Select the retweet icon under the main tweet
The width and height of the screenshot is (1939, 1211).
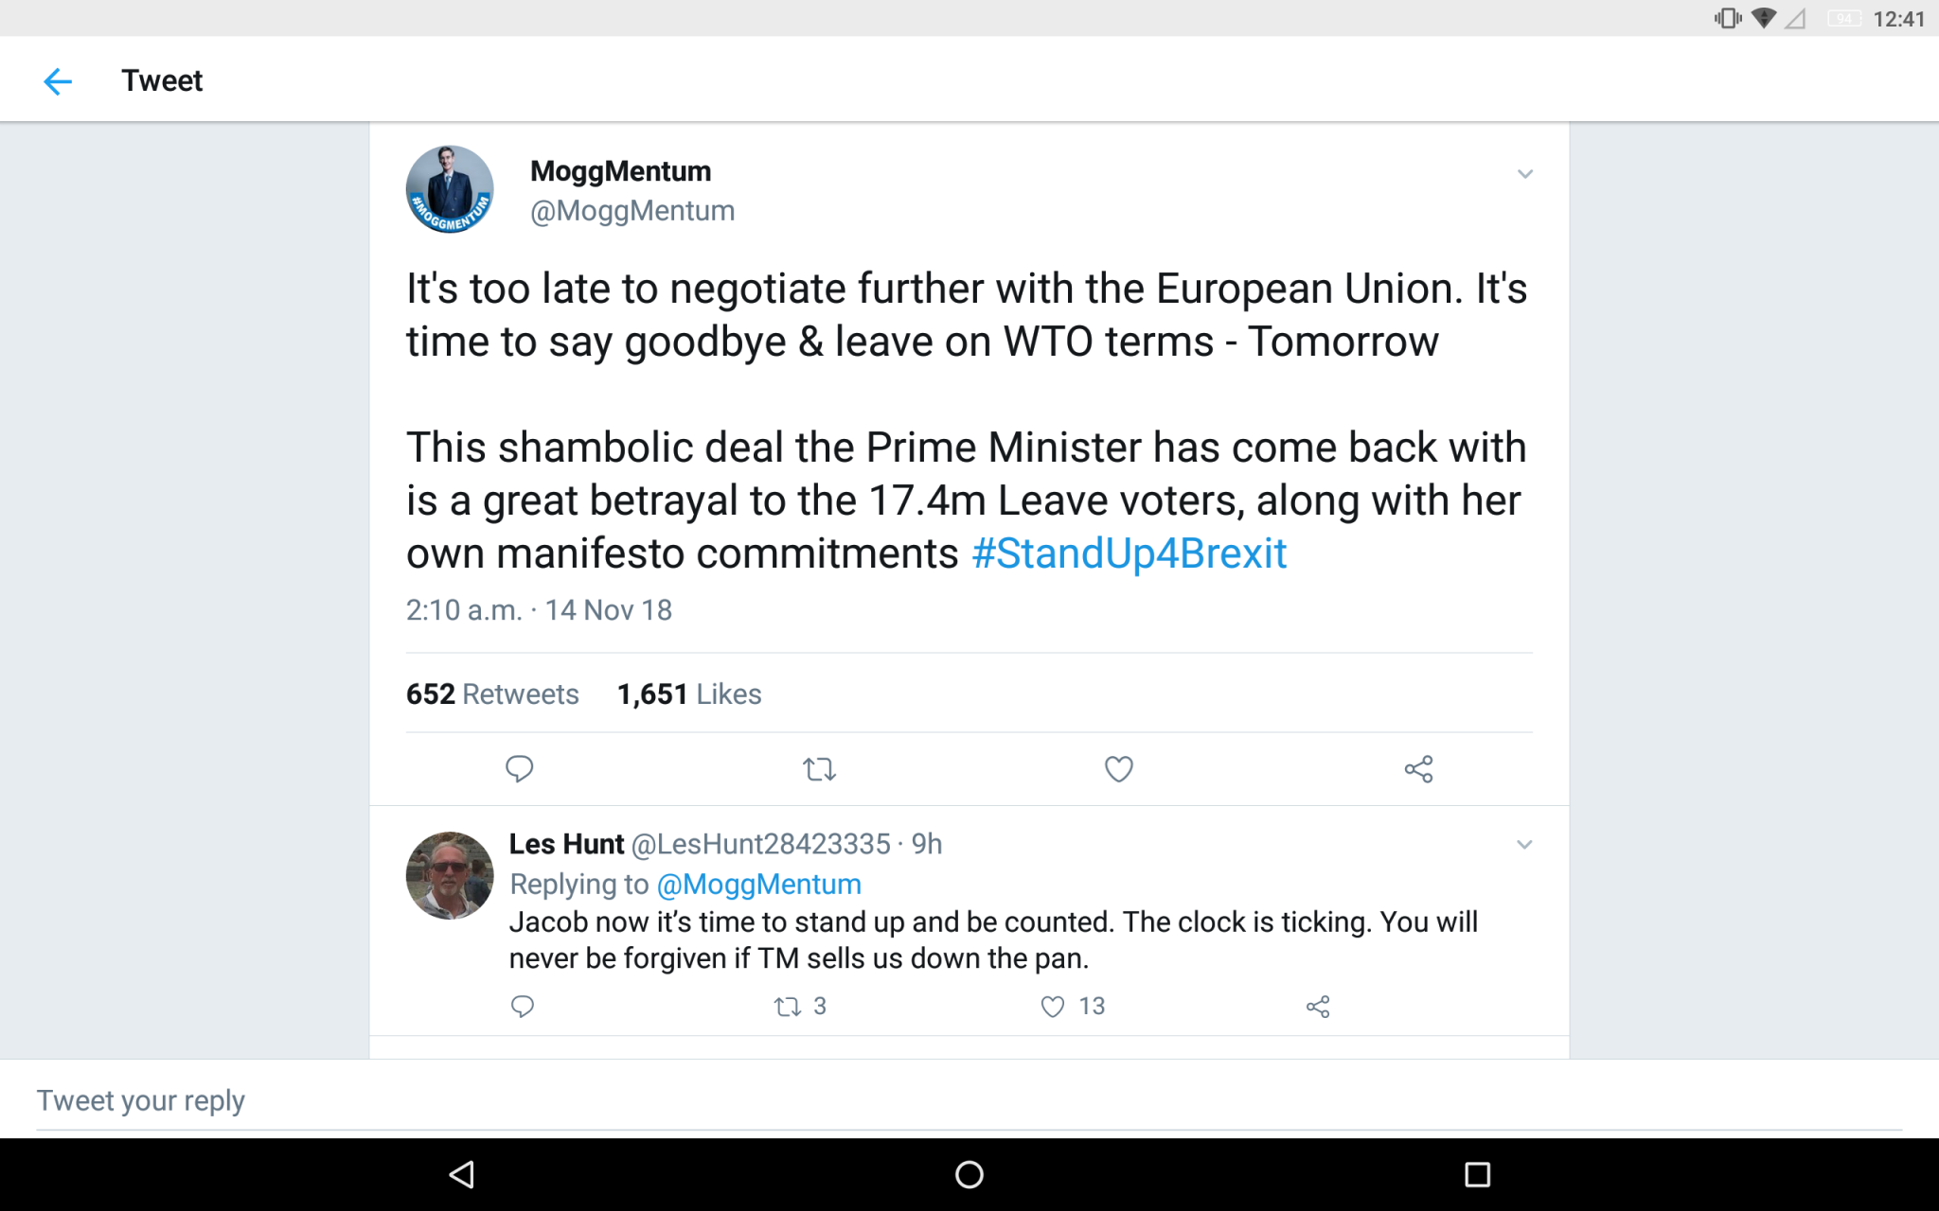[x=819, y=769]
